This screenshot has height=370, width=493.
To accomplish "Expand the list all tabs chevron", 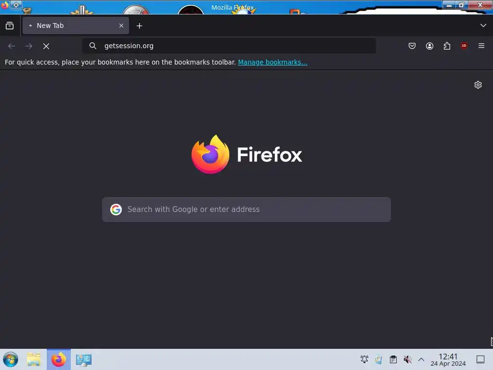I will pos(483,26).
